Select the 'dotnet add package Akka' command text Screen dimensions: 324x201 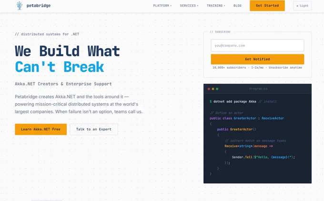coord(235,101)
